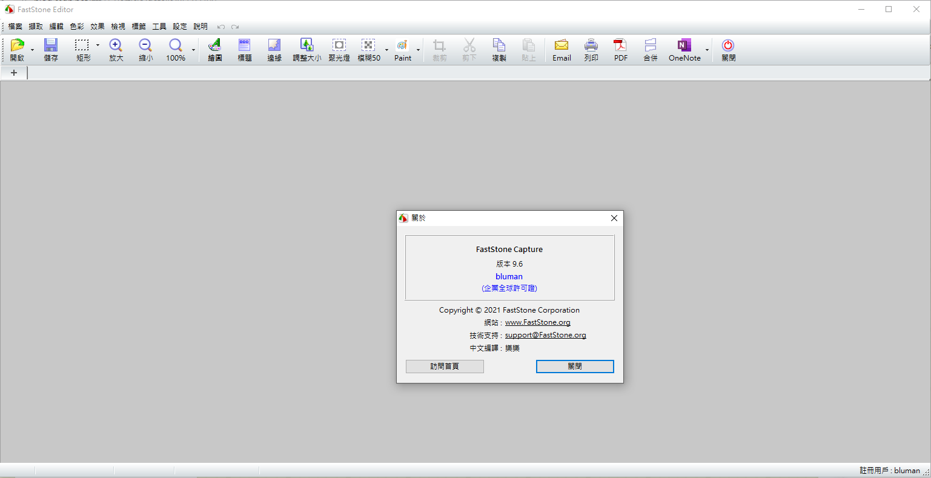This screenshot has width=931, height=478.
Task: Select the 聚光燈 (Spotlight) tool
Action: 339,46
